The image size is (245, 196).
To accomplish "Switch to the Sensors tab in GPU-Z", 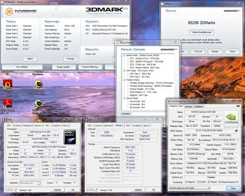I will click(188, 106).
